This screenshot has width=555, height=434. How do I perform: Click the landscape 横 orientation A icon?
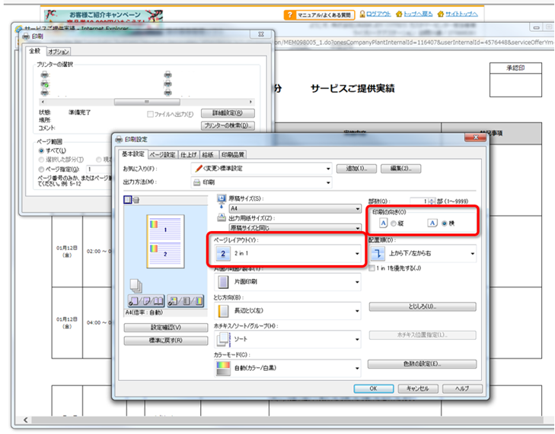pyautogui.click(x=432, y=223)
